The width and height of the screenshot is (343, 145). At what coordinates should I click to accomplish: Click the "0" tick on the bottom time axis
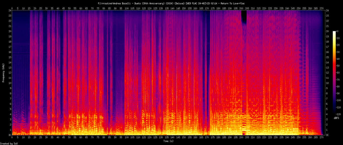(x=12, y=138)
